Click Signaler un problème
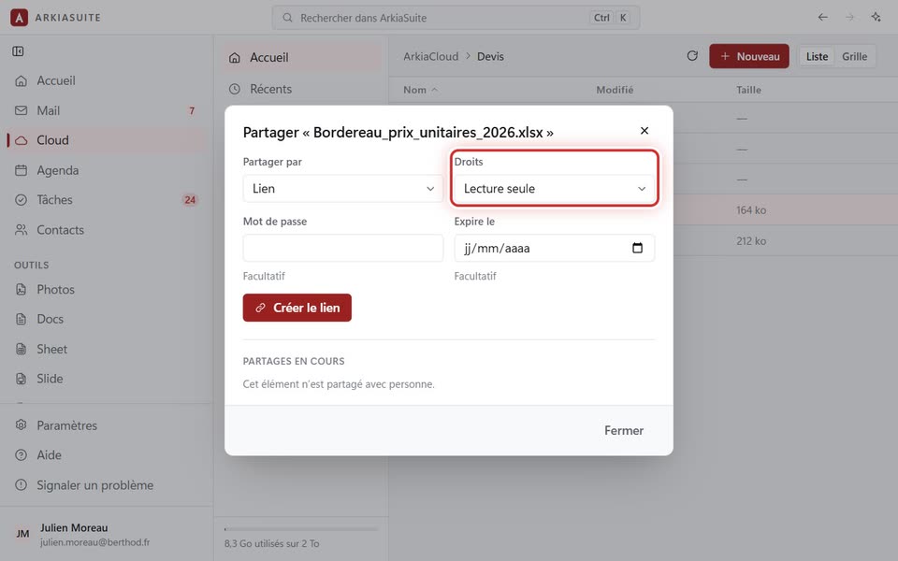The width and height of the screenshot is (898, 561). (x=107, y=485)
